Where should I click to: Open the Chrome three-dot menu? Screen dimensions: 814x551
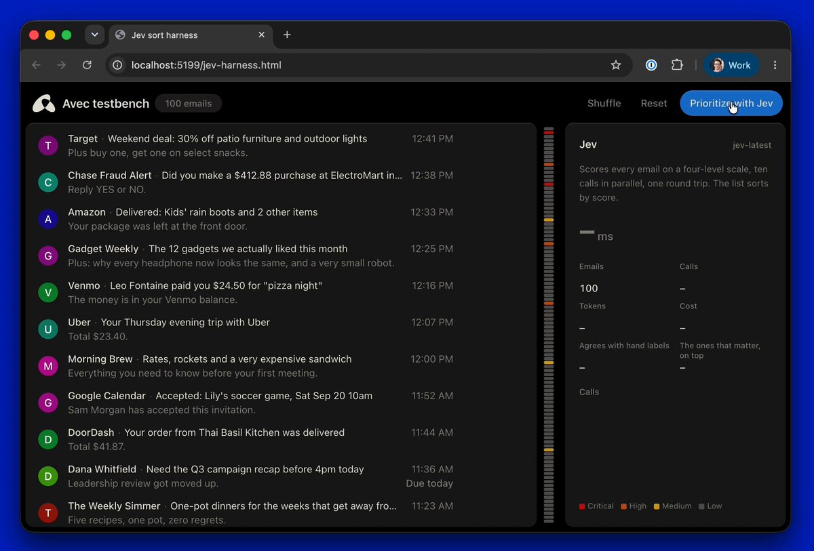point(775,65)
